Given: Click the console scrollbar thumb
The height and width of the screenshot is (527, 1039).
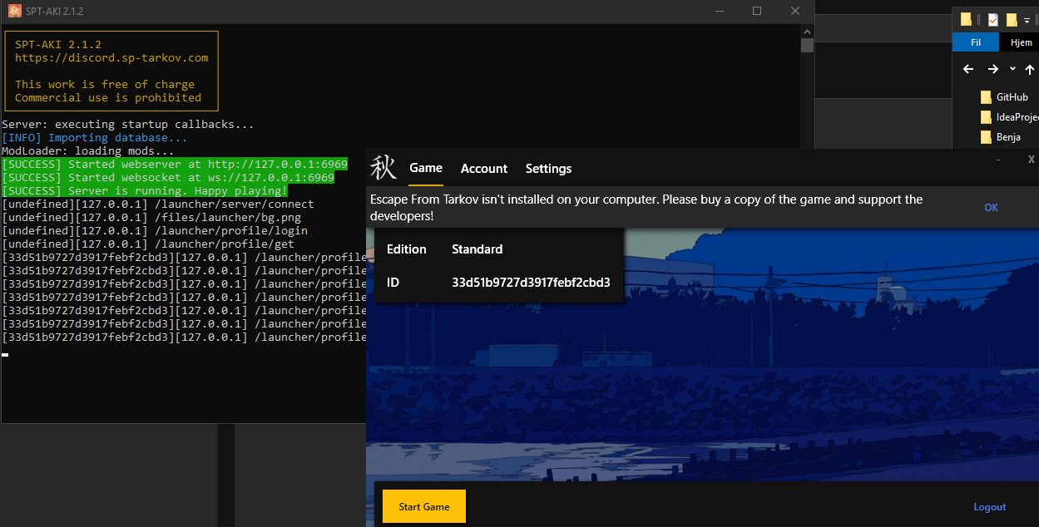Looking at the screenshot, I should pos(807,45).
